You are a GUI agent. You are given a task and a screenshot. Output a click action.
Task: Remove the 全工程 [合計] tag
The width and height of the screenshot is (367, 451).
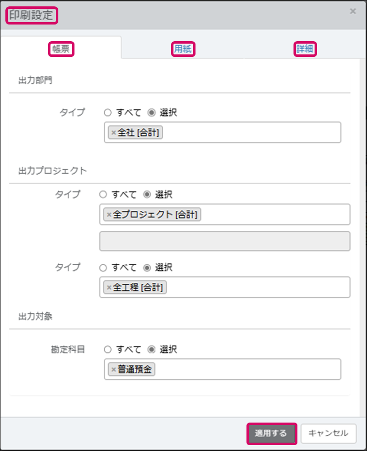[109, 288]
